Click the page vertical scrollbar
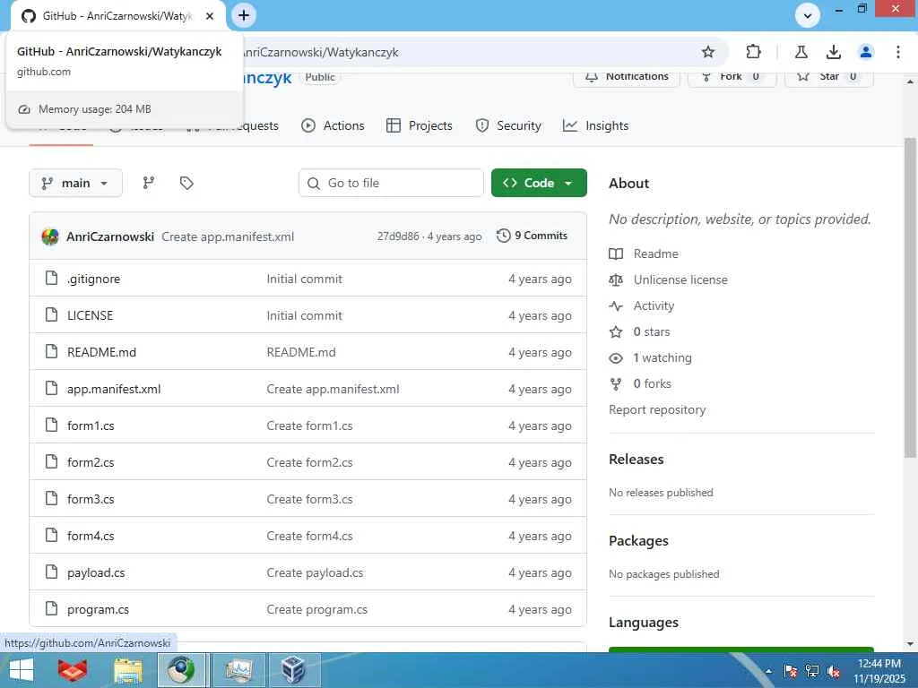 [x=910, y=297]
